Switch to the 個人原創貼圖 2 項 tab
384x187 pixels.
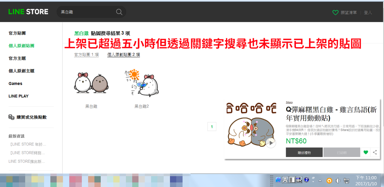123,55
